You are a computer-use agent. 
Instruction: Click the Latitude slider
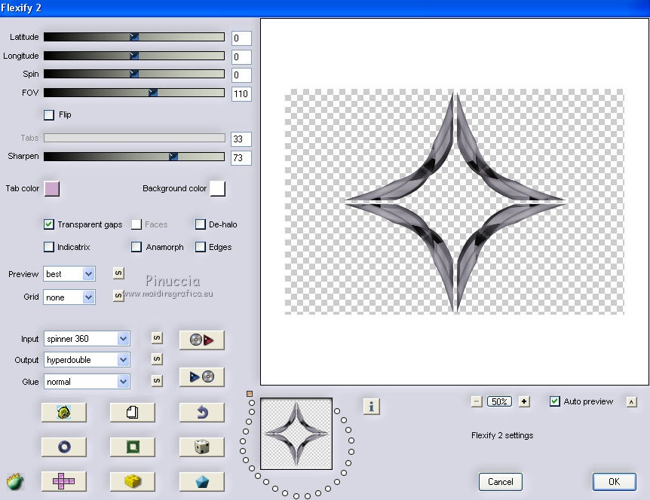[x=134, y=37]
